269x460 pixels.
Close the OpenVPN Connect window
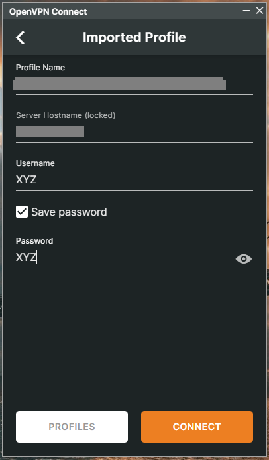[260, 11]
